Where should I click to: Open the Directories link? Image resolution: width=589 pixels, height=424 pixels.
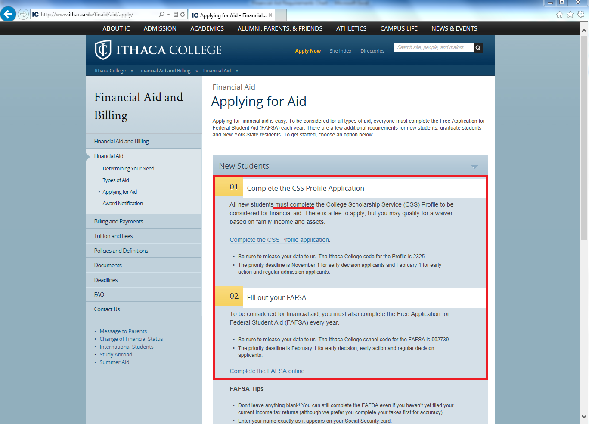click(372, 51)
